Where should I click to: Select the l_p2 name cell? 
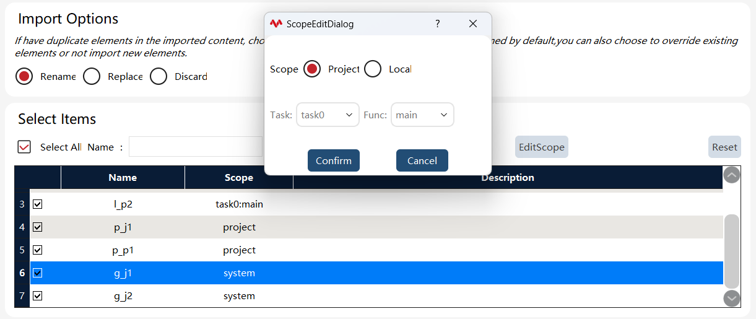click(123, 204)
